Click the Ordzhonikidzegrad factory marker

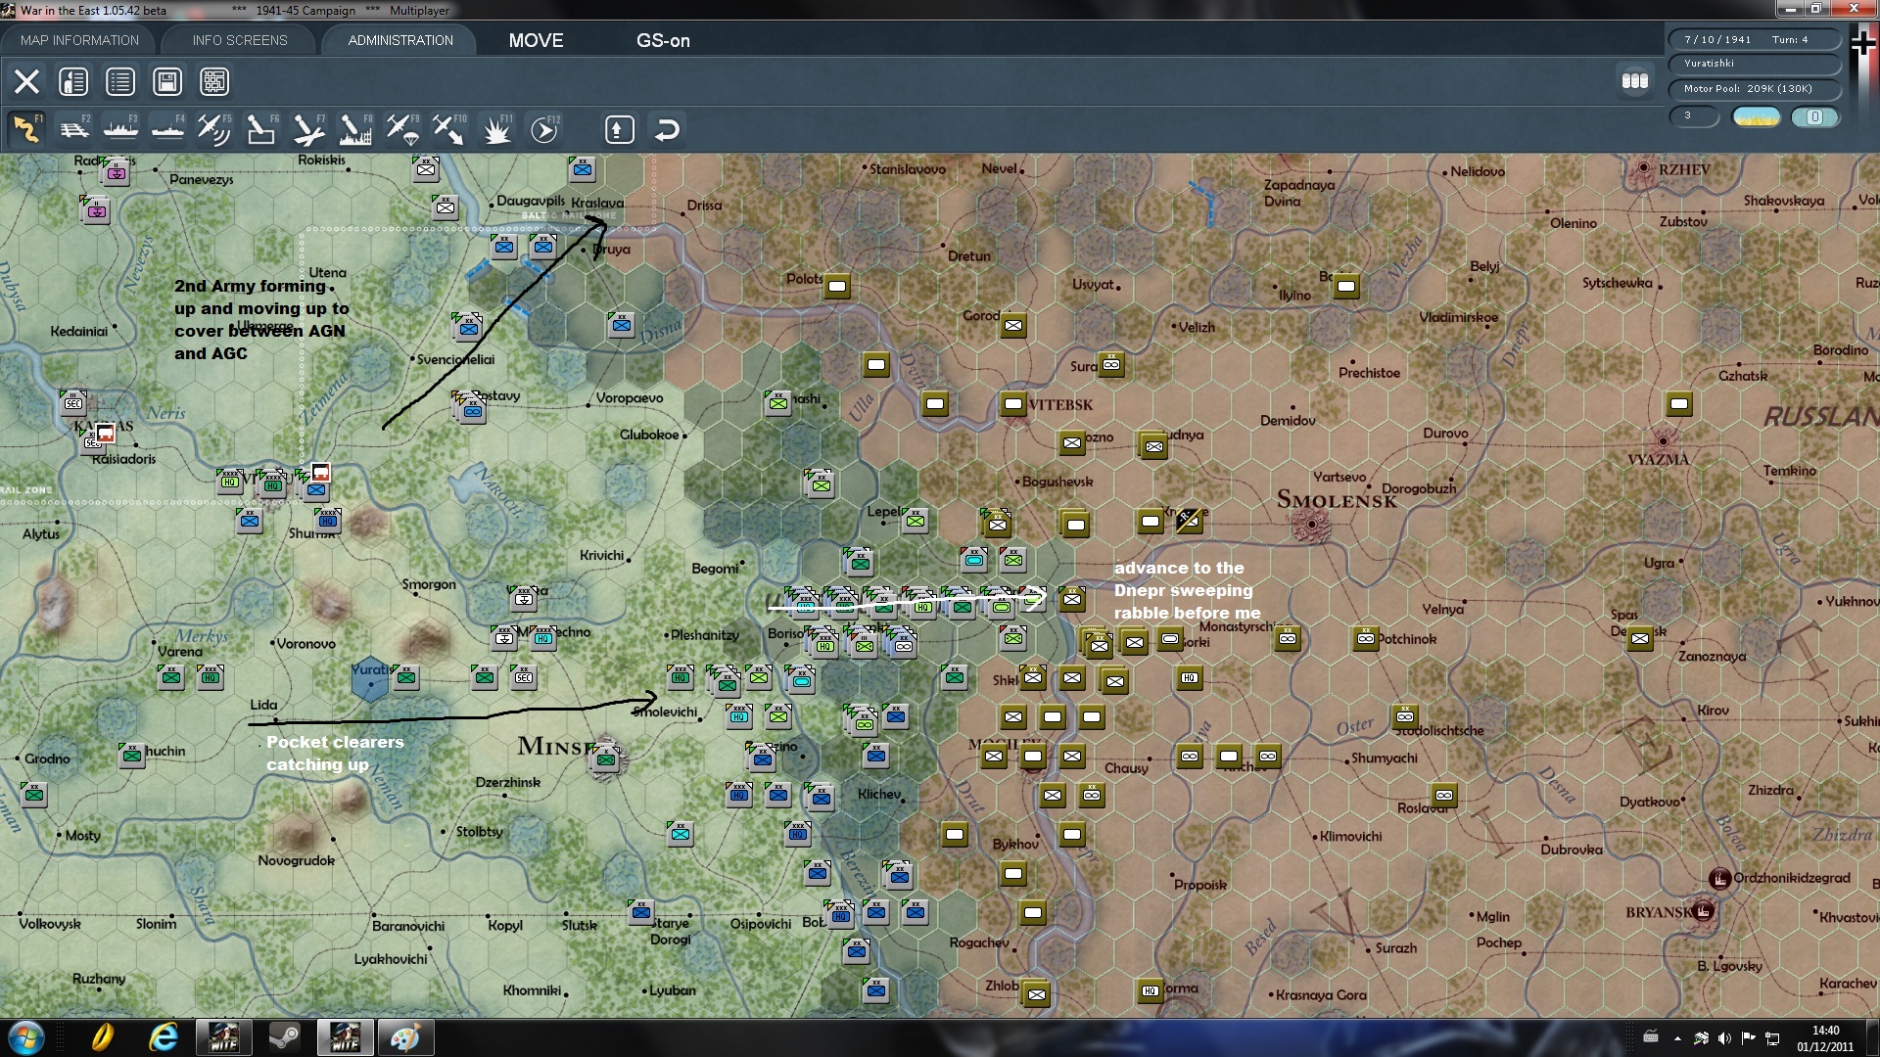pos(1719,878)
